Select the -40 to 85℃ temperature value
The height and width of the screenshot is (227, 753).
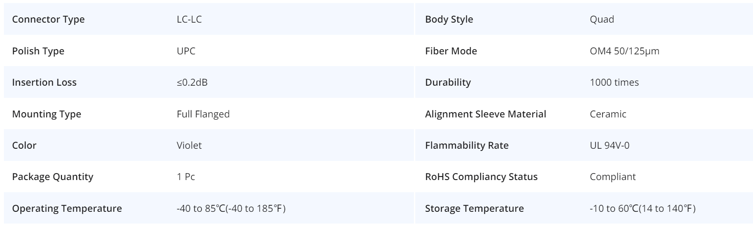[x=231, y=208]
